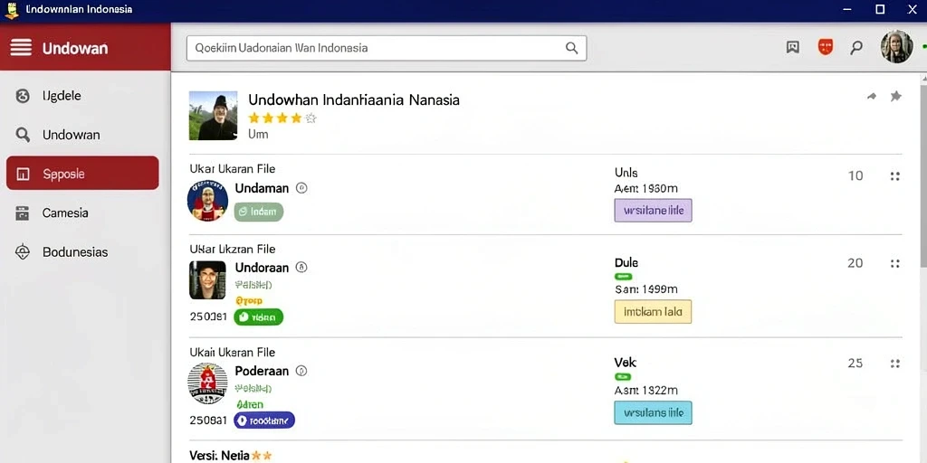
Task: Open the hamburger menu beside Undowan
Action: pos(21,47)
